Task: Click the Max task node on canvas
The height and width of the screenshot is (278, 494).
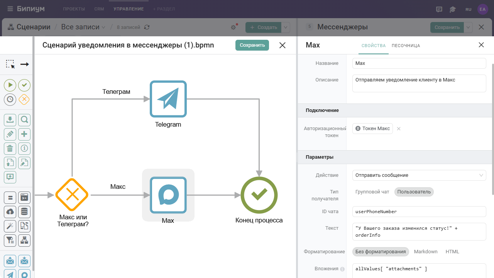Action: [168, 195]
